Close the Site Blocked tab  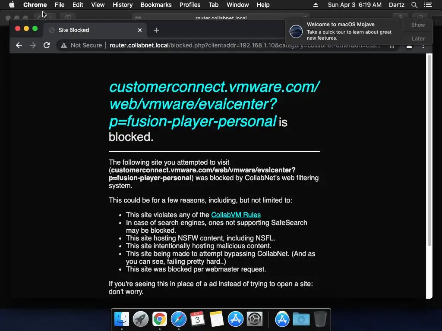(140, 30)
